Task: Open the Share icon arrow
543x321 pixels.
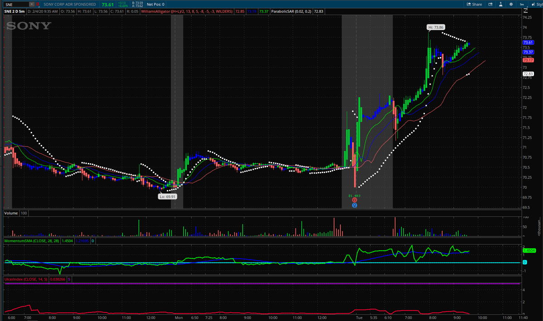Action: (469, 4)
